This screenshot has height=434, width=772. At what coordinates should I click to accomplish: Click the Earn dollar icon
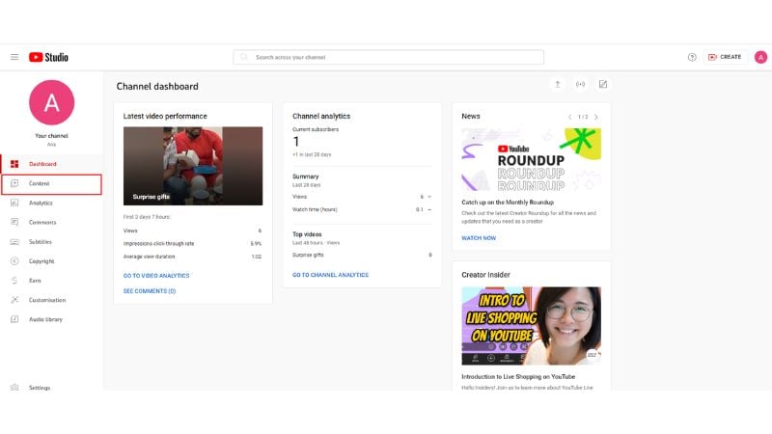pyautogui.click(x=14, y=281)
